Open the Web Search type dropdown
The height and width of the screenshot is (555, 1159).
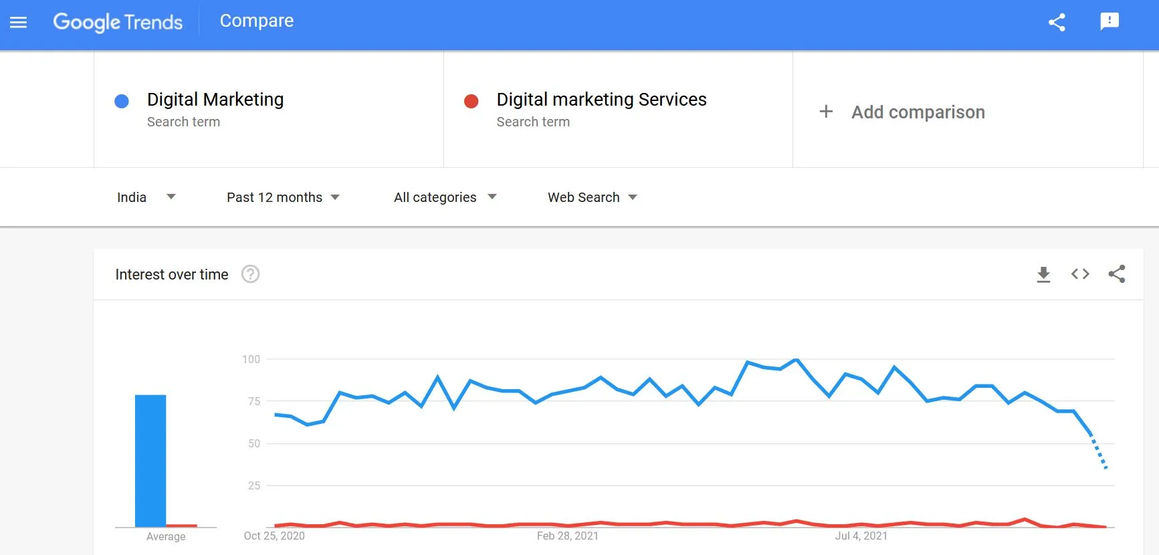pos(592,197)
